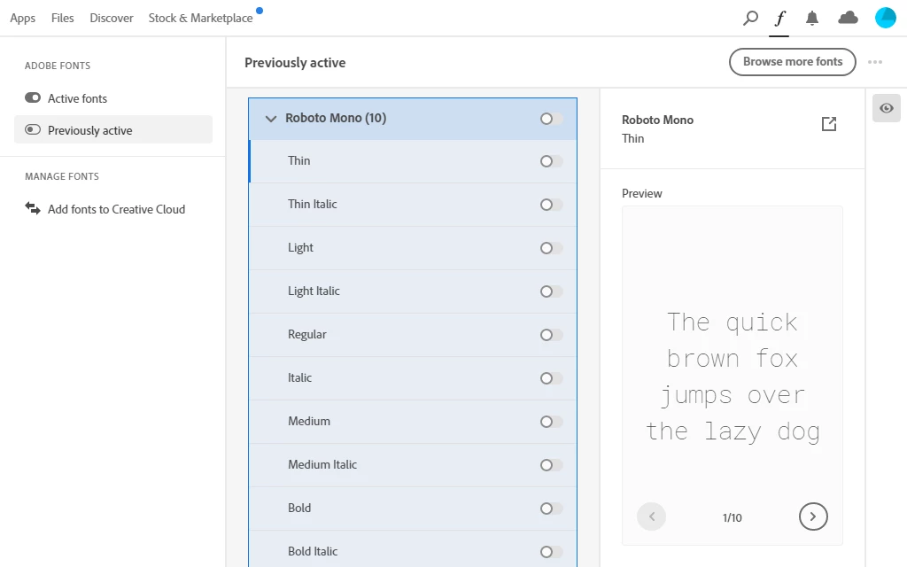Activate the Bold Italic font toggle

click(x=551, y=552)
